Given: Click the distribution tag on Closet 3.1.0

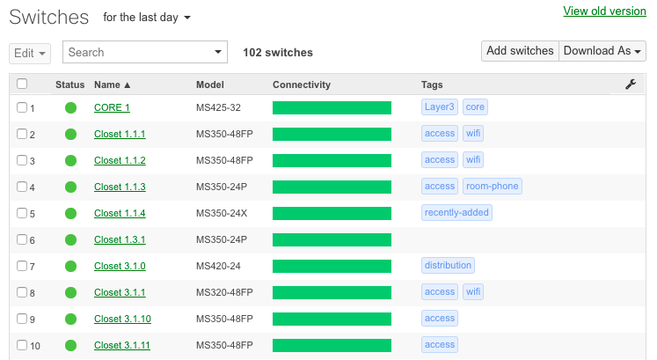Looking at the screenshot, I should click(448, 265).
